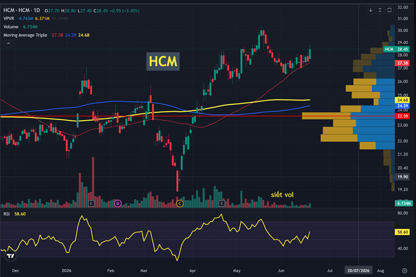Viewport: 416px width, 277px height.
Task: Click the "siết vol" text annotation
Action: pos(282,195)
